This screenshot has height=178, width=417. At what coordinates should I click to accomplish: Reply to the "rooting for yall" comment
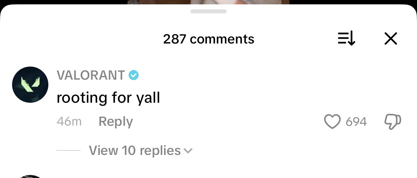116,121
